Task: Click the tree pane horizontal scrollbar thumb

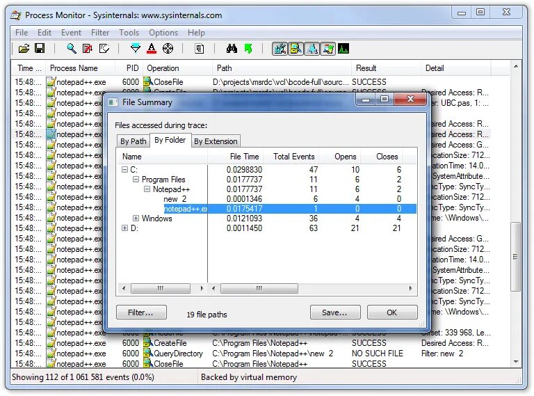Action: [x=161, y=288]
